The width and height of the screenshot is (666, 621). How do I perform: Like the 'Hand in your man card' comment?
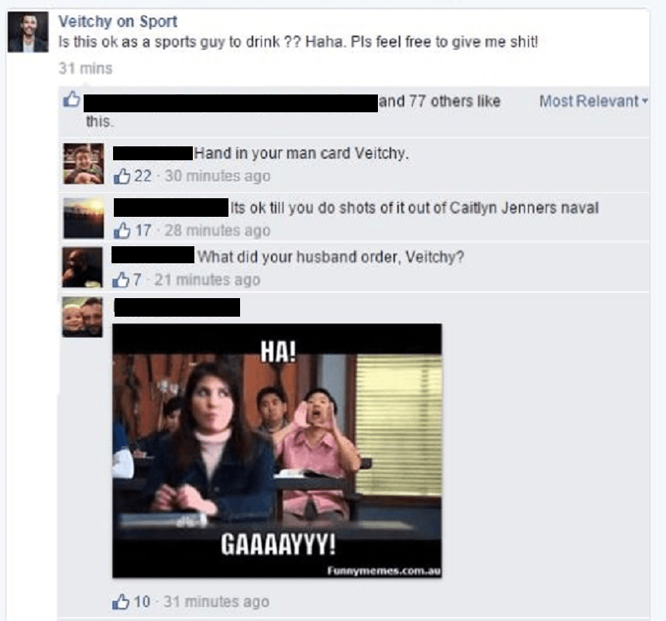coord(122,176)
